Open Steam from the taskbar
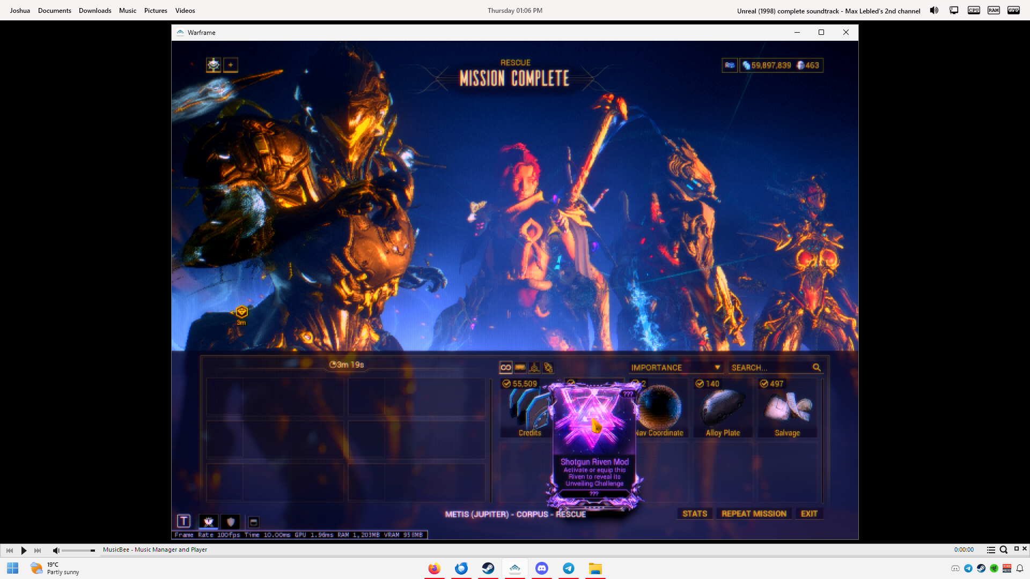Screen dimensions: 1030x579 (x=488, y=568)
